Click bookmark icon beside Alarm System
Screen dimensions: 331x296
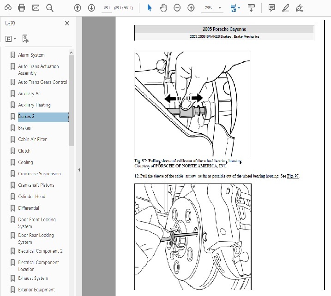pyautogui.click(x=12, y=55)
